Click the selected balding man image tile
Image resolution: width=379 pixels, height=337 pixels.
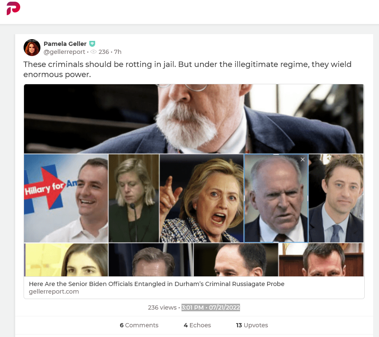pyautogui.click(x=276, y=198)
